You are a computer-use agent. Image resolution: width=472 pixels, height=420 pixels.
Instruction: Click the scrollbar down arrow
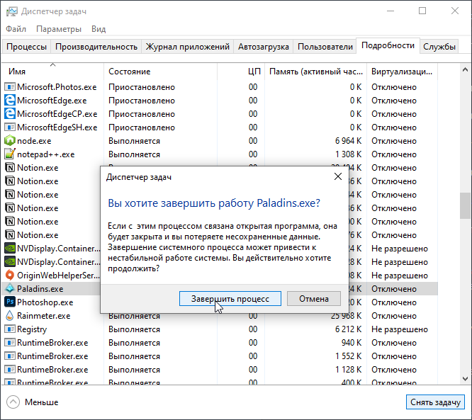(x=465, y=378)
